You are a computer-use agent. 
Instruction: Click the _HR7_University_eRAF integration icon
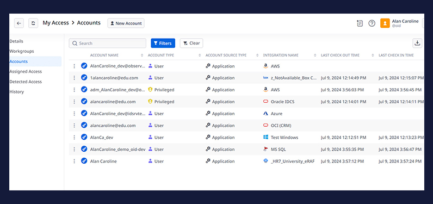coord(265,161)
